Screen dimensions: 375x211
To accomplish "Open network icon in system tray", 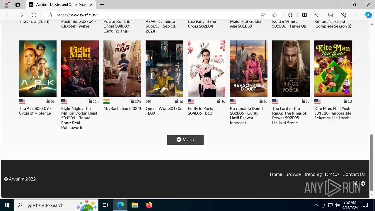I will [330, 205].
